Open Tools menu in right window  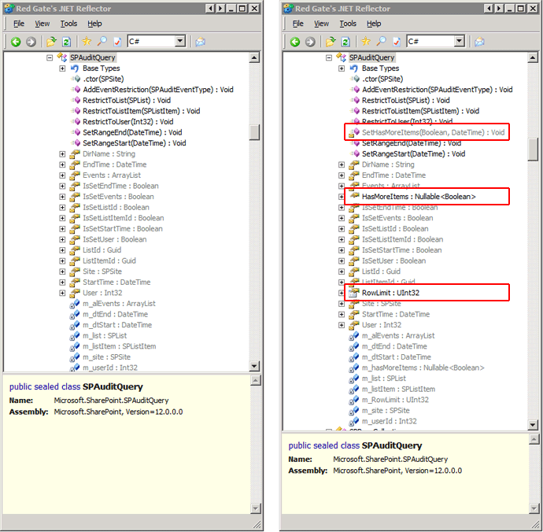coord(348,24)
